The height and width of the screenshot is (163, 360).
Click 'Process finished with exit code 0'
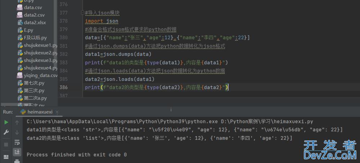click(76, 155)
